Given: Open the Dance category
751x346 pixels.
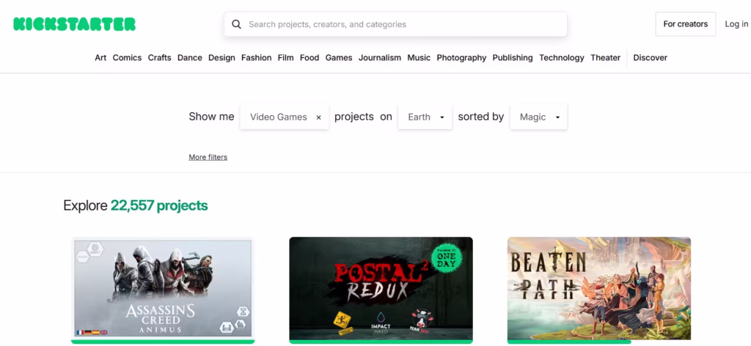Looking at the screenshot, I should (x=190, y=57).
